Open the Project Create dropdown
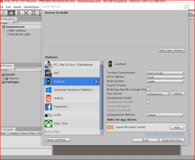 [x=5, y=70]
